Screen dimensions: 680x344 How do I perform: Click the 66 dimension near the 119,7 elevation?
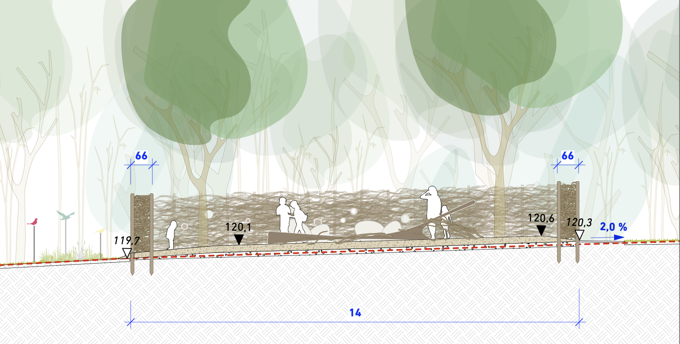coord(141,156)
